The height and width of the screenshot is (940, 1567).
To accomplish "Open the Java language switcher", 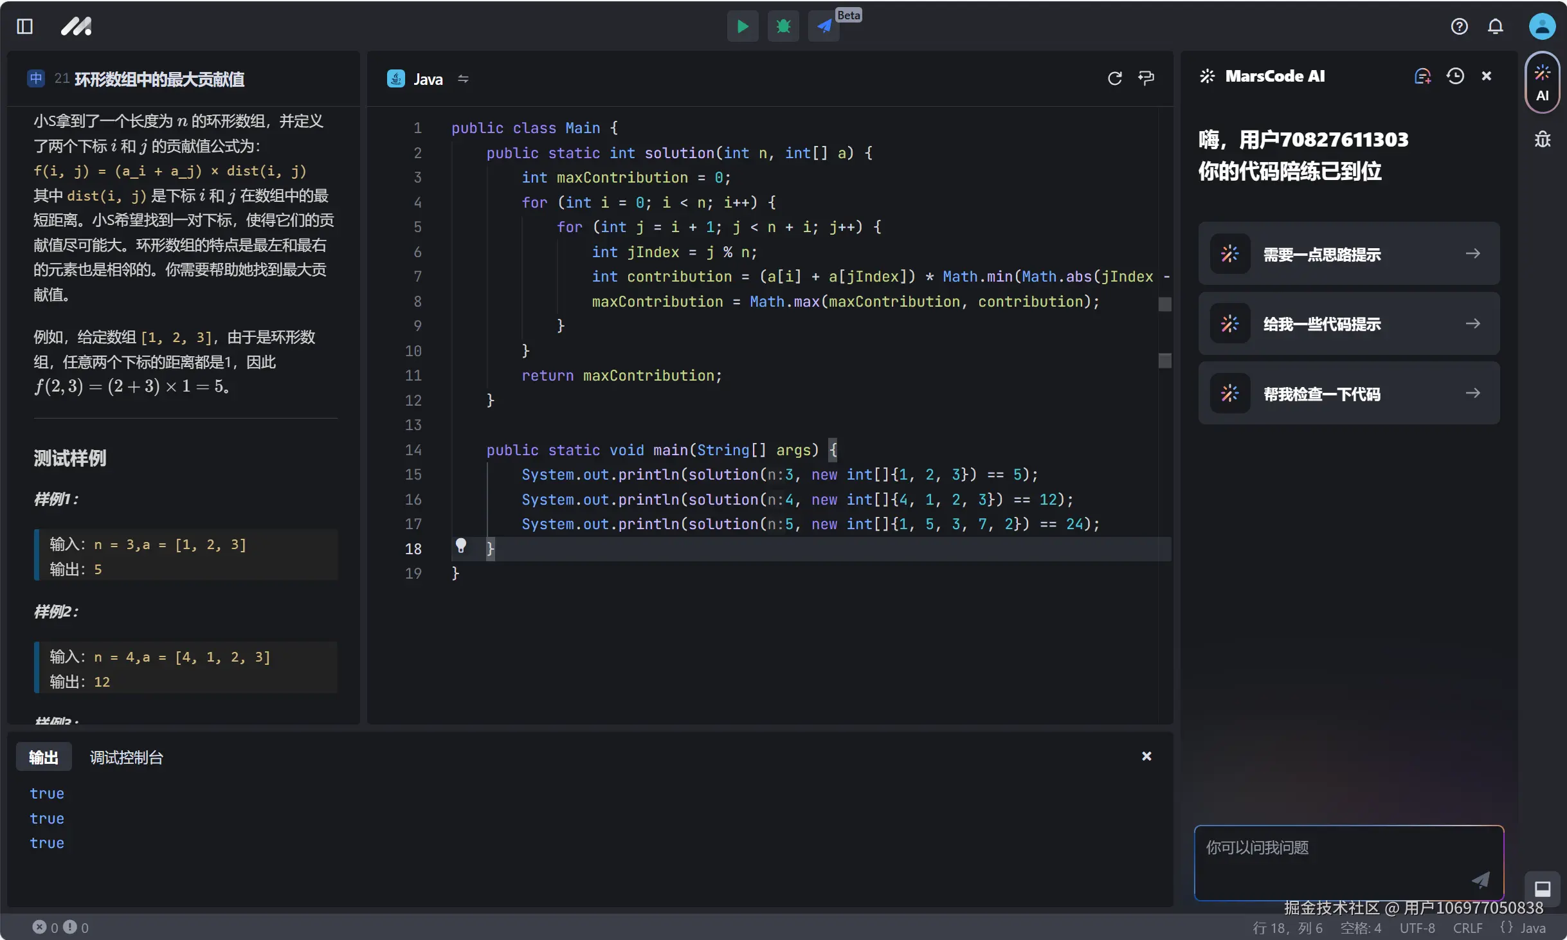I will point(463,79).
